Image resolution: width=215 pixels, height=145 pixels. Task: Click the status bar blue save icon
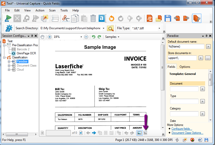click(206, 140)
